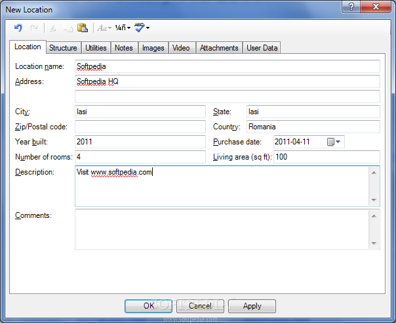Open the Attachments tab

219,48
